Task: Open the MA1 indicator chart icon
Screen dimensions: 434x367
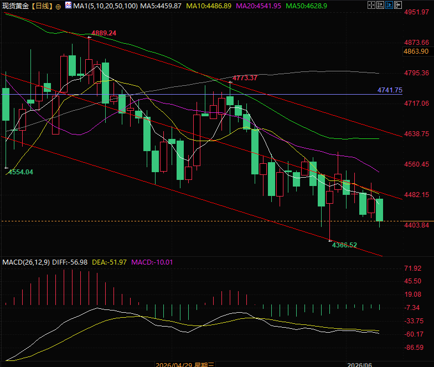Action: (69, 5)
